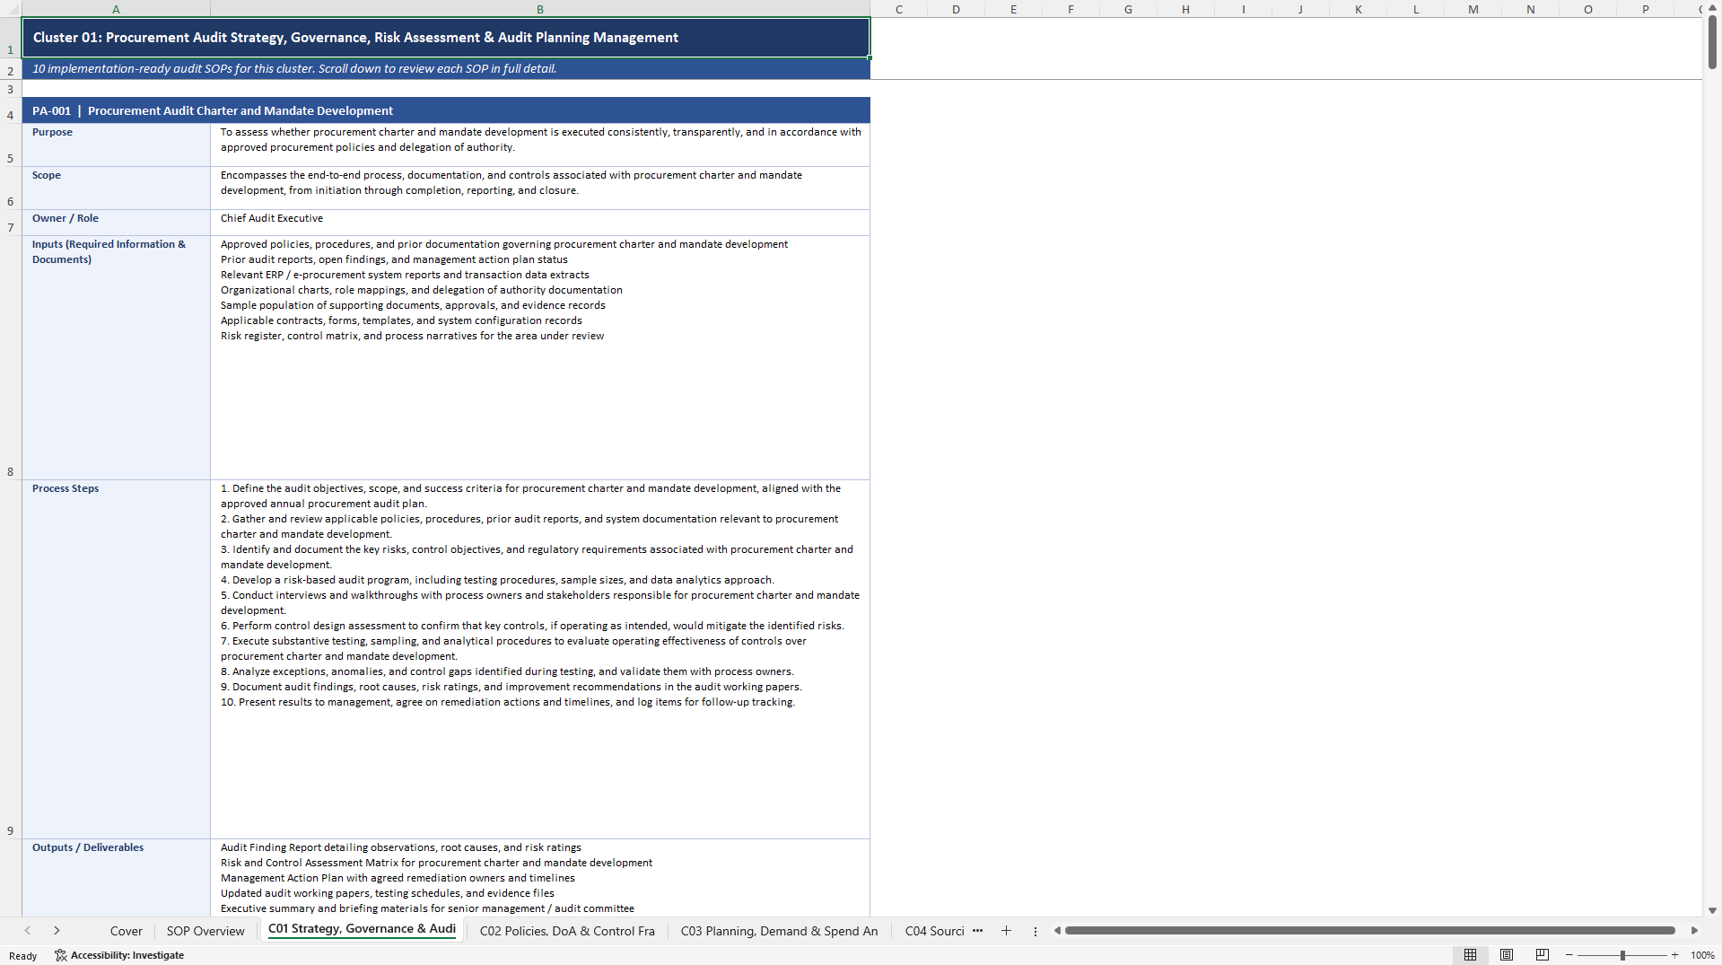1722x965 pixels.
Task: Select column M header
Action: pos(1473,9)
